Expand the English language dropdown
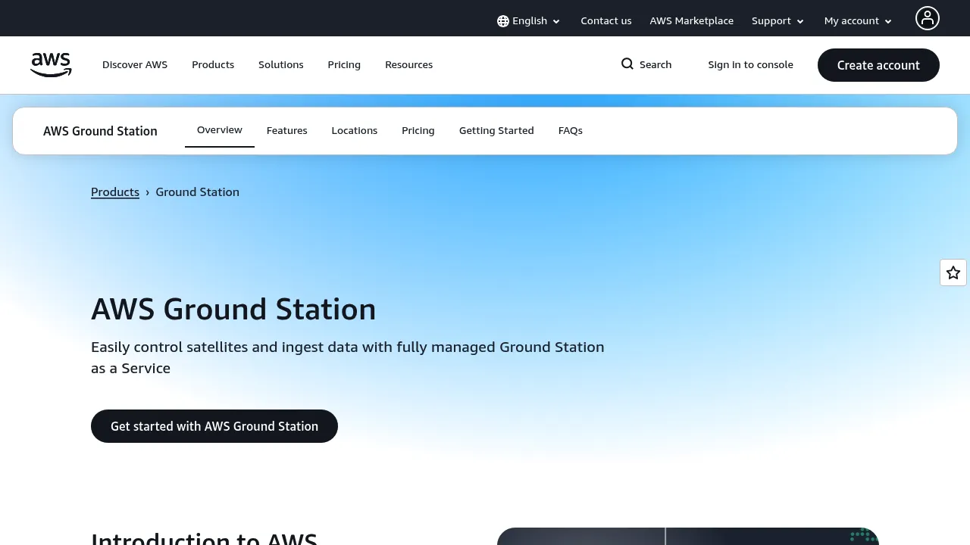 click(529, 21)
